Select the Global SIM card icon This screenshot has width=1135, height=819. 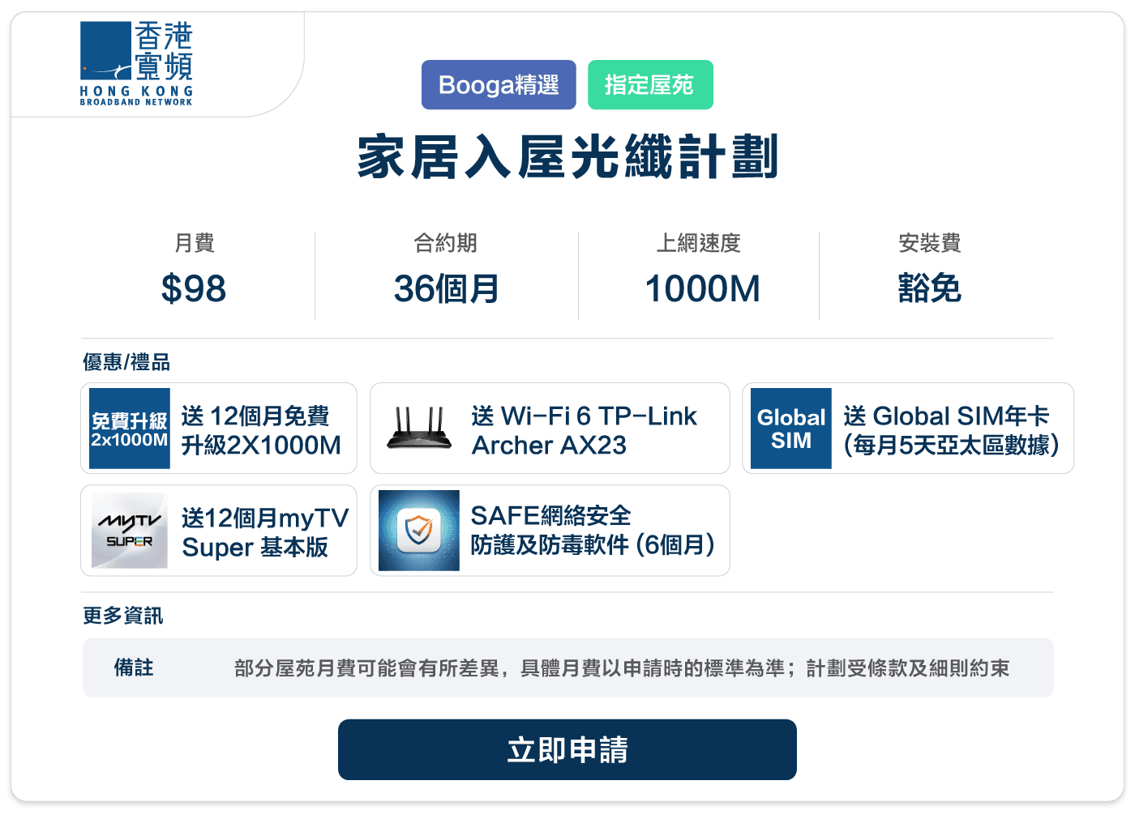tap(790, 428)
